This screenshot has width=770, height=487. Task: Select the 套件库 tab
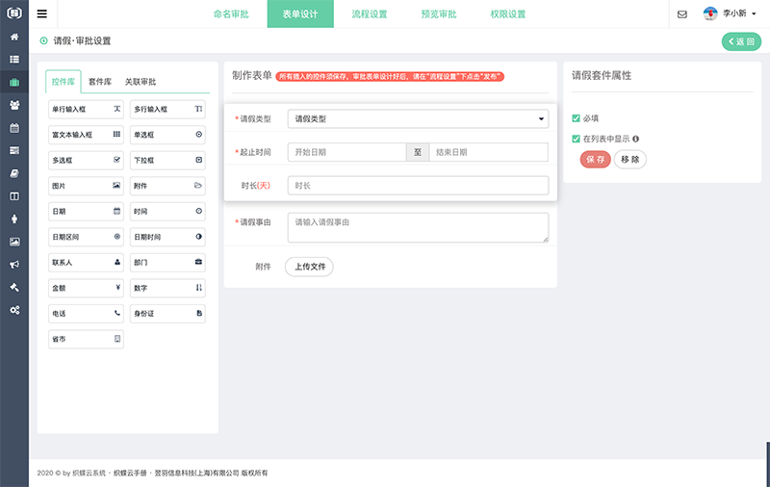100,82
